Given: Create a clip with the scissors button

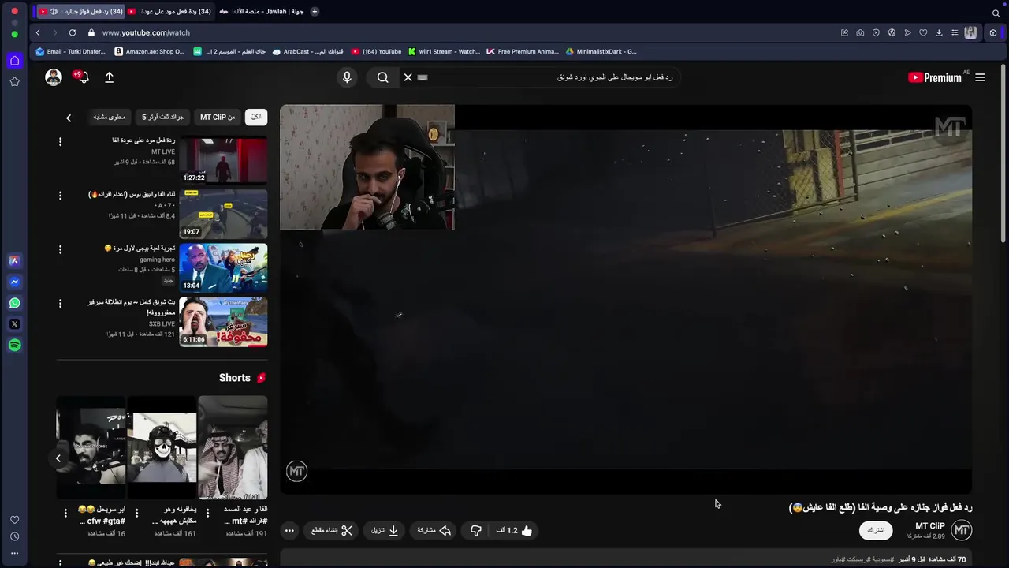Looking at the screenshot, I should point(332,530).
